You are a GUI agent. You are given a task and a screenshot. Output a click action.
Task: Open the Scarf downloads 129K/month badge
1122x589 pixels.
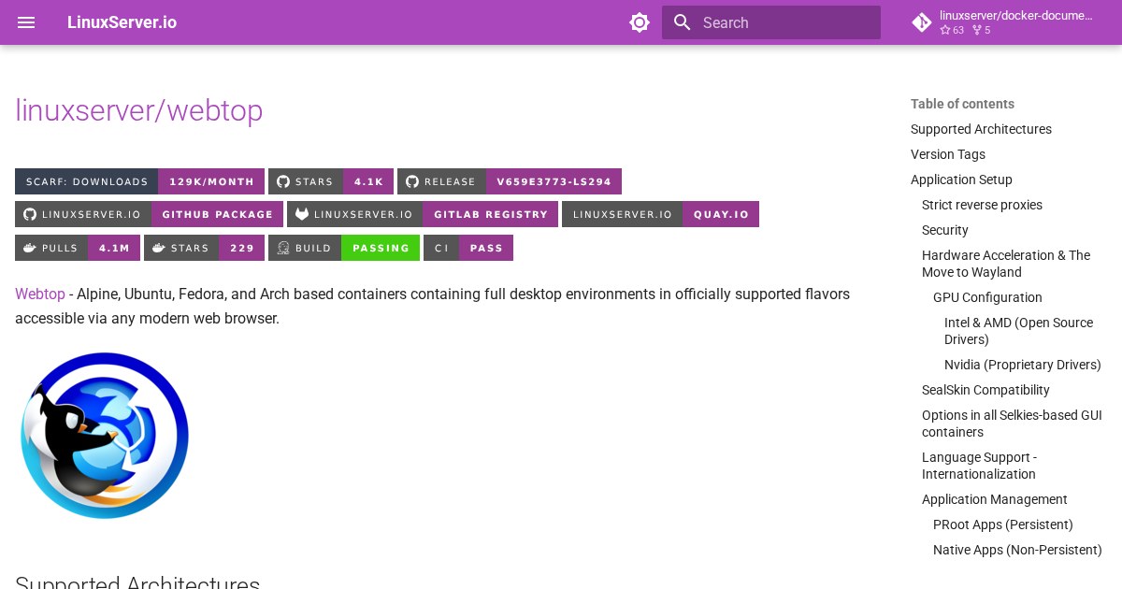click(x=139, y=181)
